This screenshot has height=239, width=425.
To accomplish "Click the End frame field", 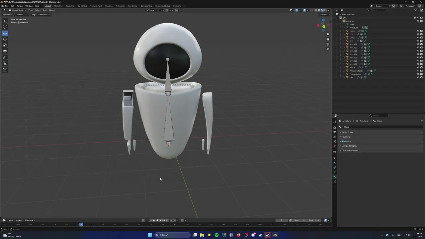I will coord(314,220).
